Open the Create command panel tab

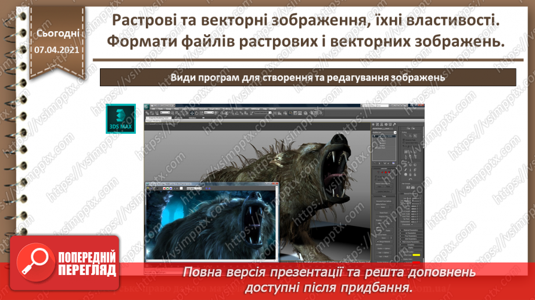(374, 124)
